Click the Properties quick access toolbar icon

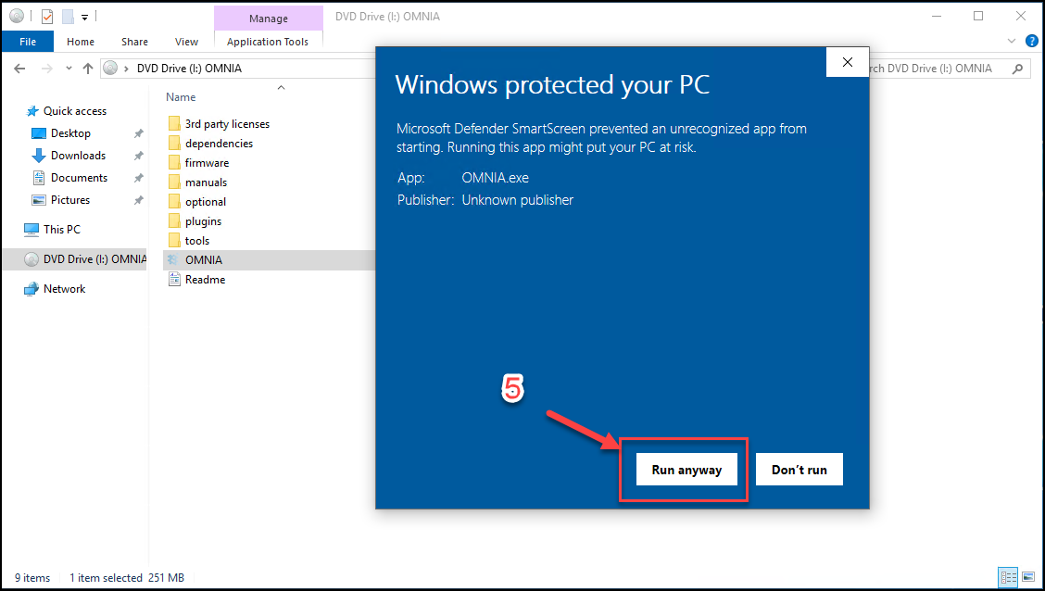tap(47, 17)
